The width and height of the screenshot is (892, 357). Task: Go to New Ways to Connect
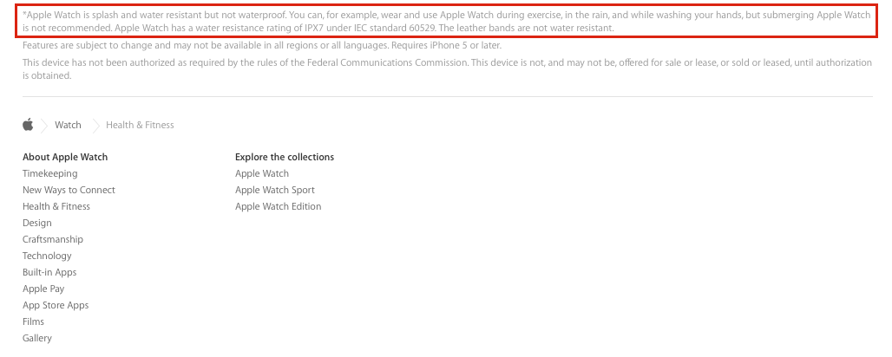click(69, 190)
